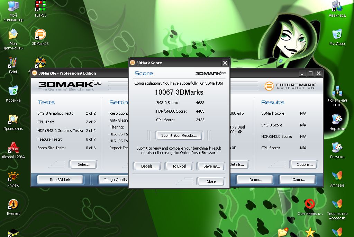Image resolution: width=354 pixels, height=237 pixels.
Task: Open the radiation-symbol desktop shortcut
Action: tap(40, 63)
